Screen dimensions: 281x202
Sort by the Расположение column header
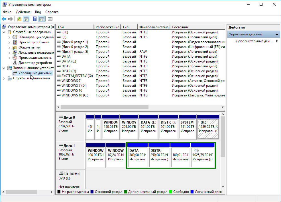[107, 27]
